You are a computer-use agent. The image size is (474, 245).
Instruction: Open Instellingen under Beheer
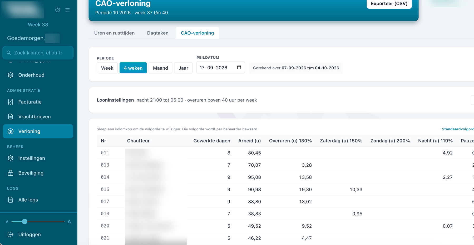(x=38, y=158)
